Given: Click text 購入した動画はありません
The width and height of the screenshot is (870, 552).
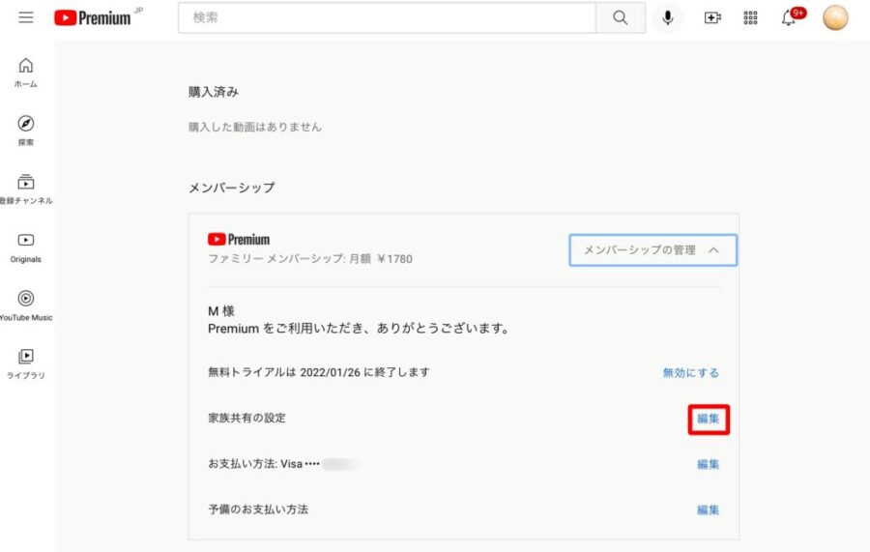Looking at the screenshot, I should click(x=255, y=127).
